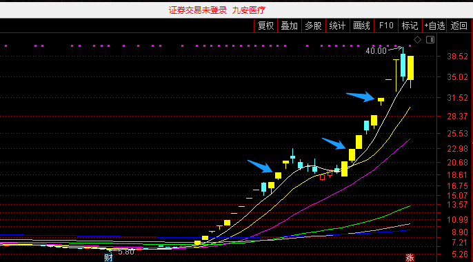Add the stock via +自选
The width and height of the screenshot is (473, 262).
pos(434,26)
